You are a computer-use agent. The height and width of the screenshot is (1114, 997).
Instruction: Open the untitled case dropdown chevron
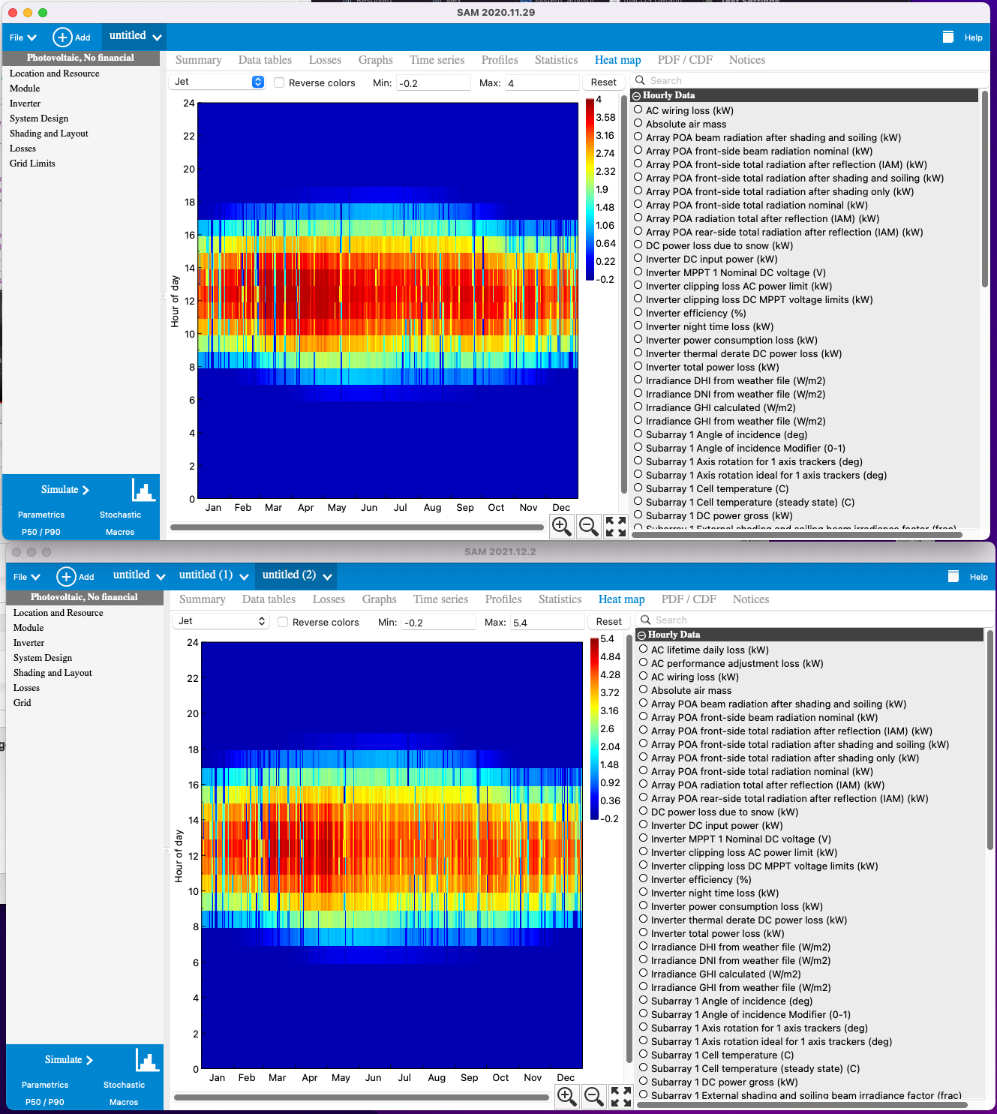point(155,35)
